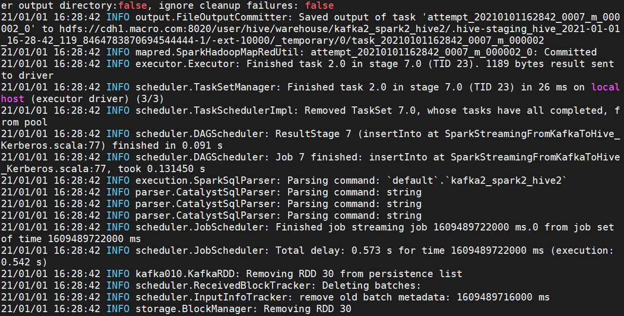Click 'execution.SparkSqlParser' log source

point(205,180)
